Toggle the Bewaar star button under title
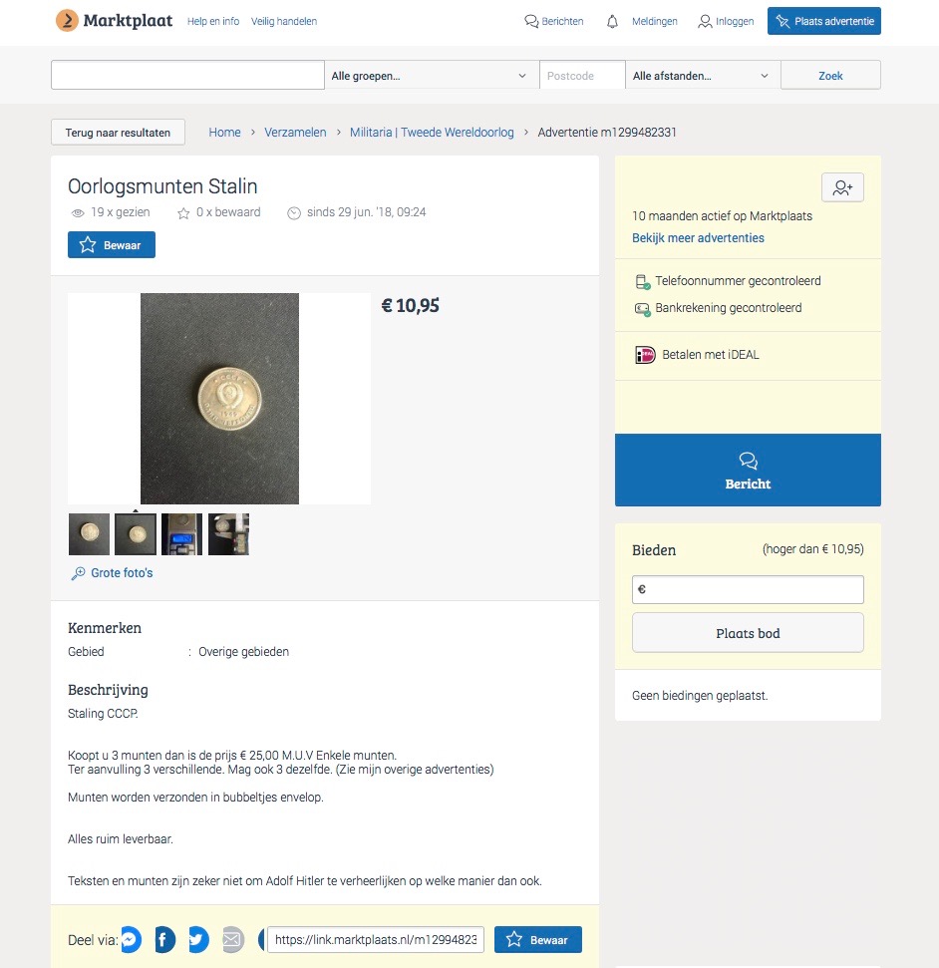Image resolution: width=939 pixels, height=968 pixels. pyautogui.click(x=111, y=245)
